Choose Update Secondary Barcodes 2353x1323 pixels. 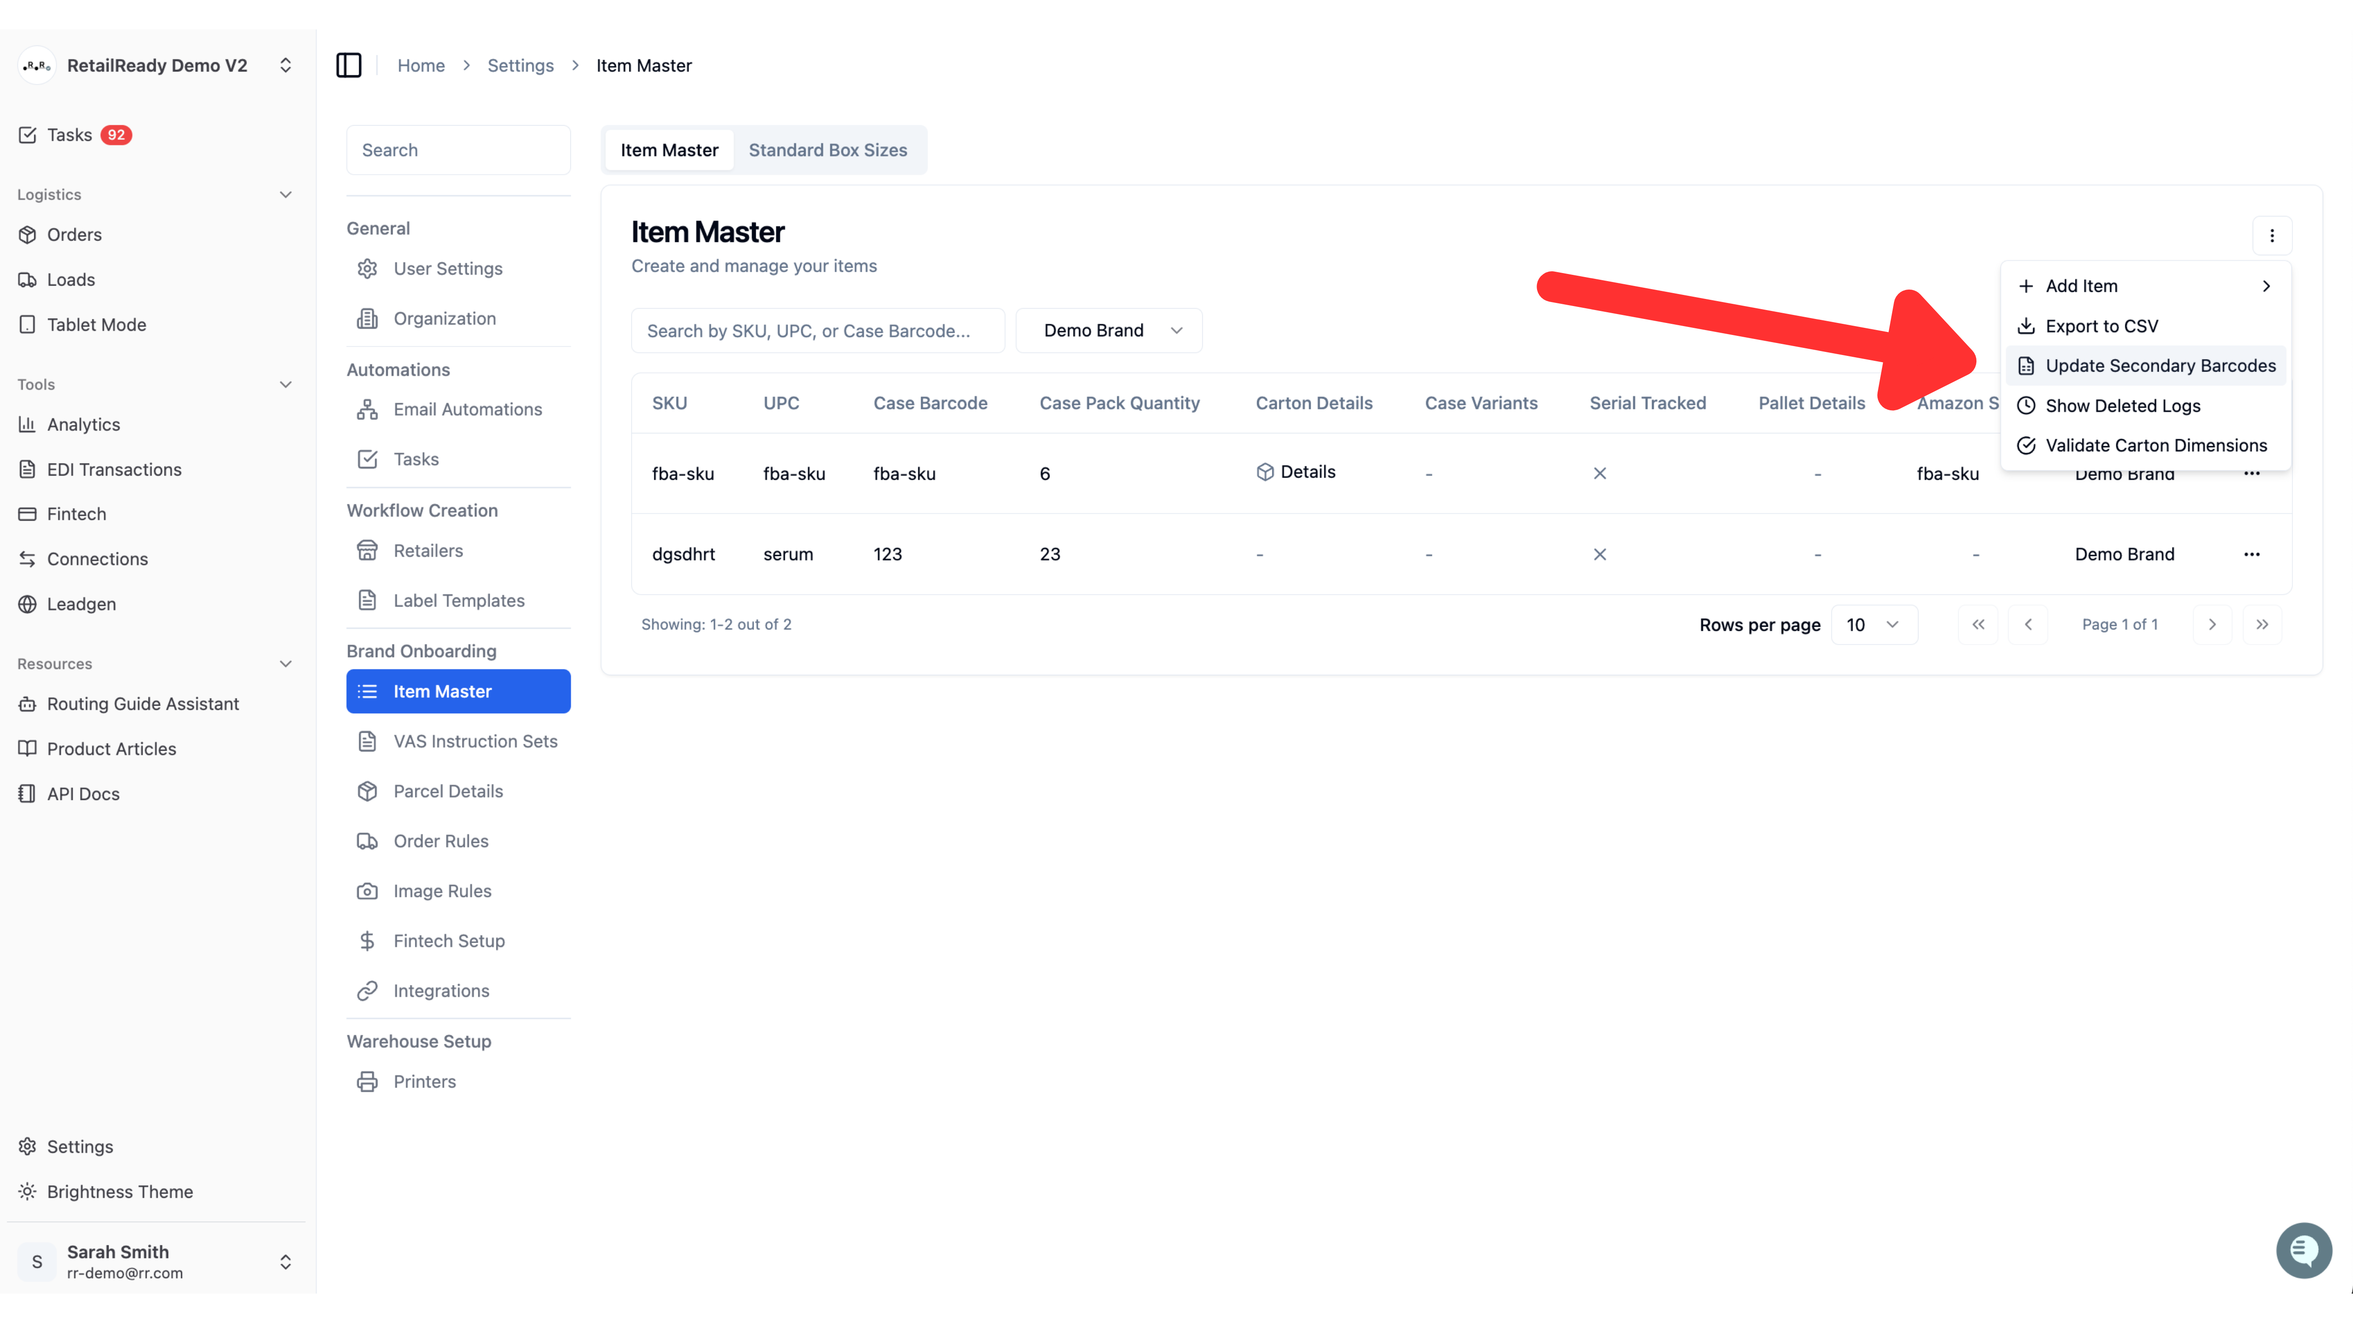(2145, 365)
